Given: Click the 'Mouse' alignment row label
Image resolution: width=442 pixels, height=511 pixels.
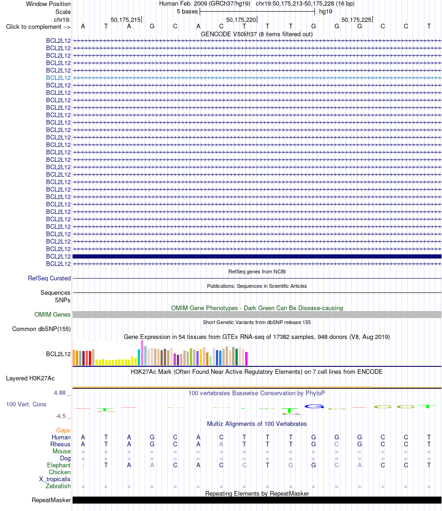Looking at the screenshot, I should (x=62, y=451).
